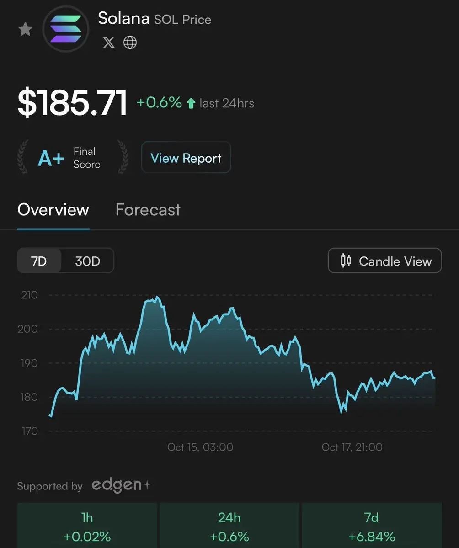459x548 pixels.
Task: Click the green up arrow icon
Action: [x=191, y=103]
